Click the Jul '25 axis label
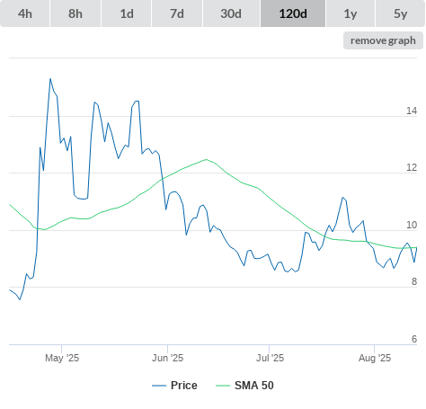 coord(270,358)
